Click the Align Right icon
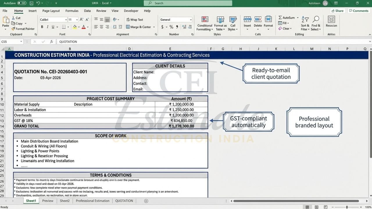 (107, 27)
